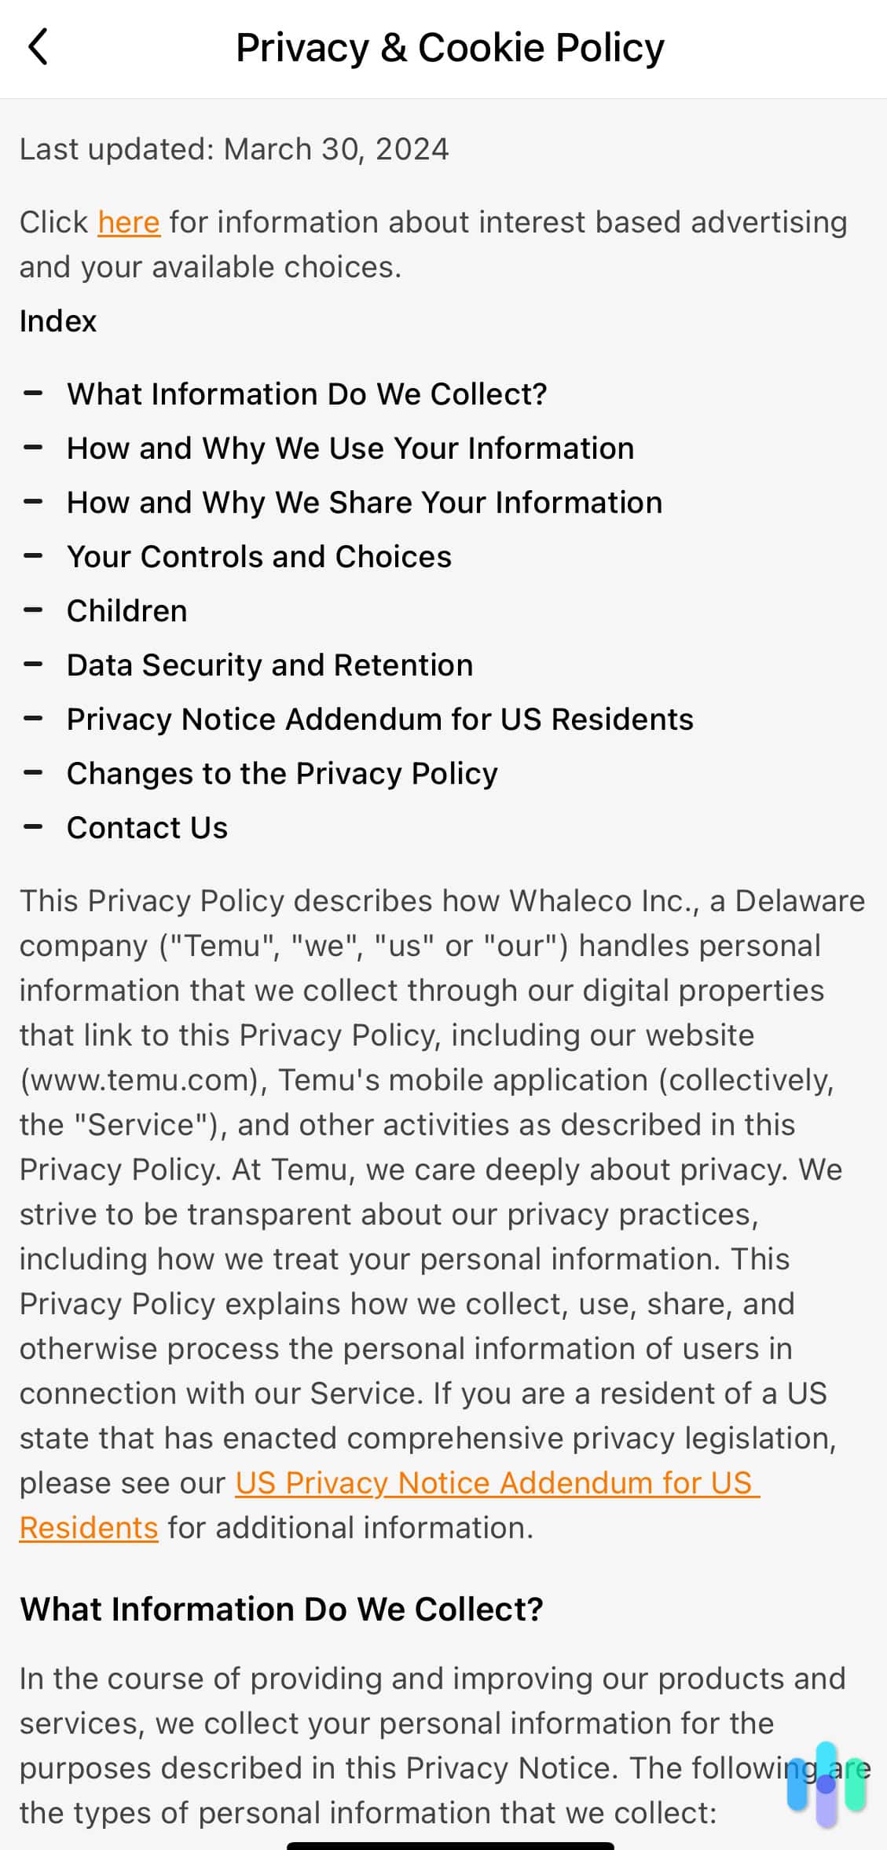Collapse the dash beside "What Information Do We Collect?"

coord(35,394)
